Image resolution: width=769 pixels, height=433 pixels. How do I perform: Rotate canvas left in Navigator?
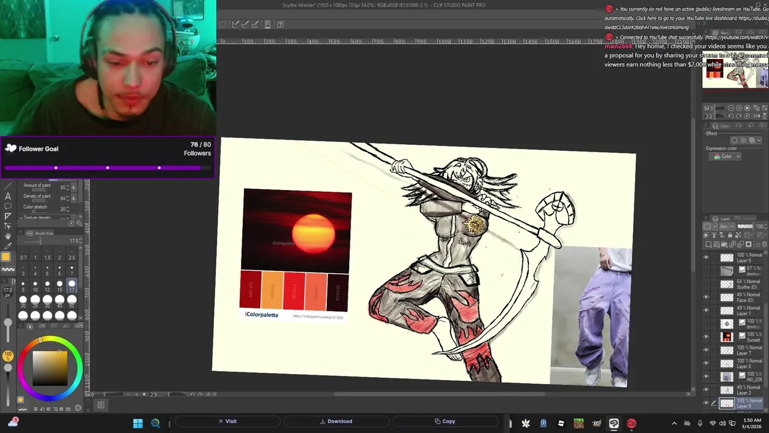tap(731, 116)
